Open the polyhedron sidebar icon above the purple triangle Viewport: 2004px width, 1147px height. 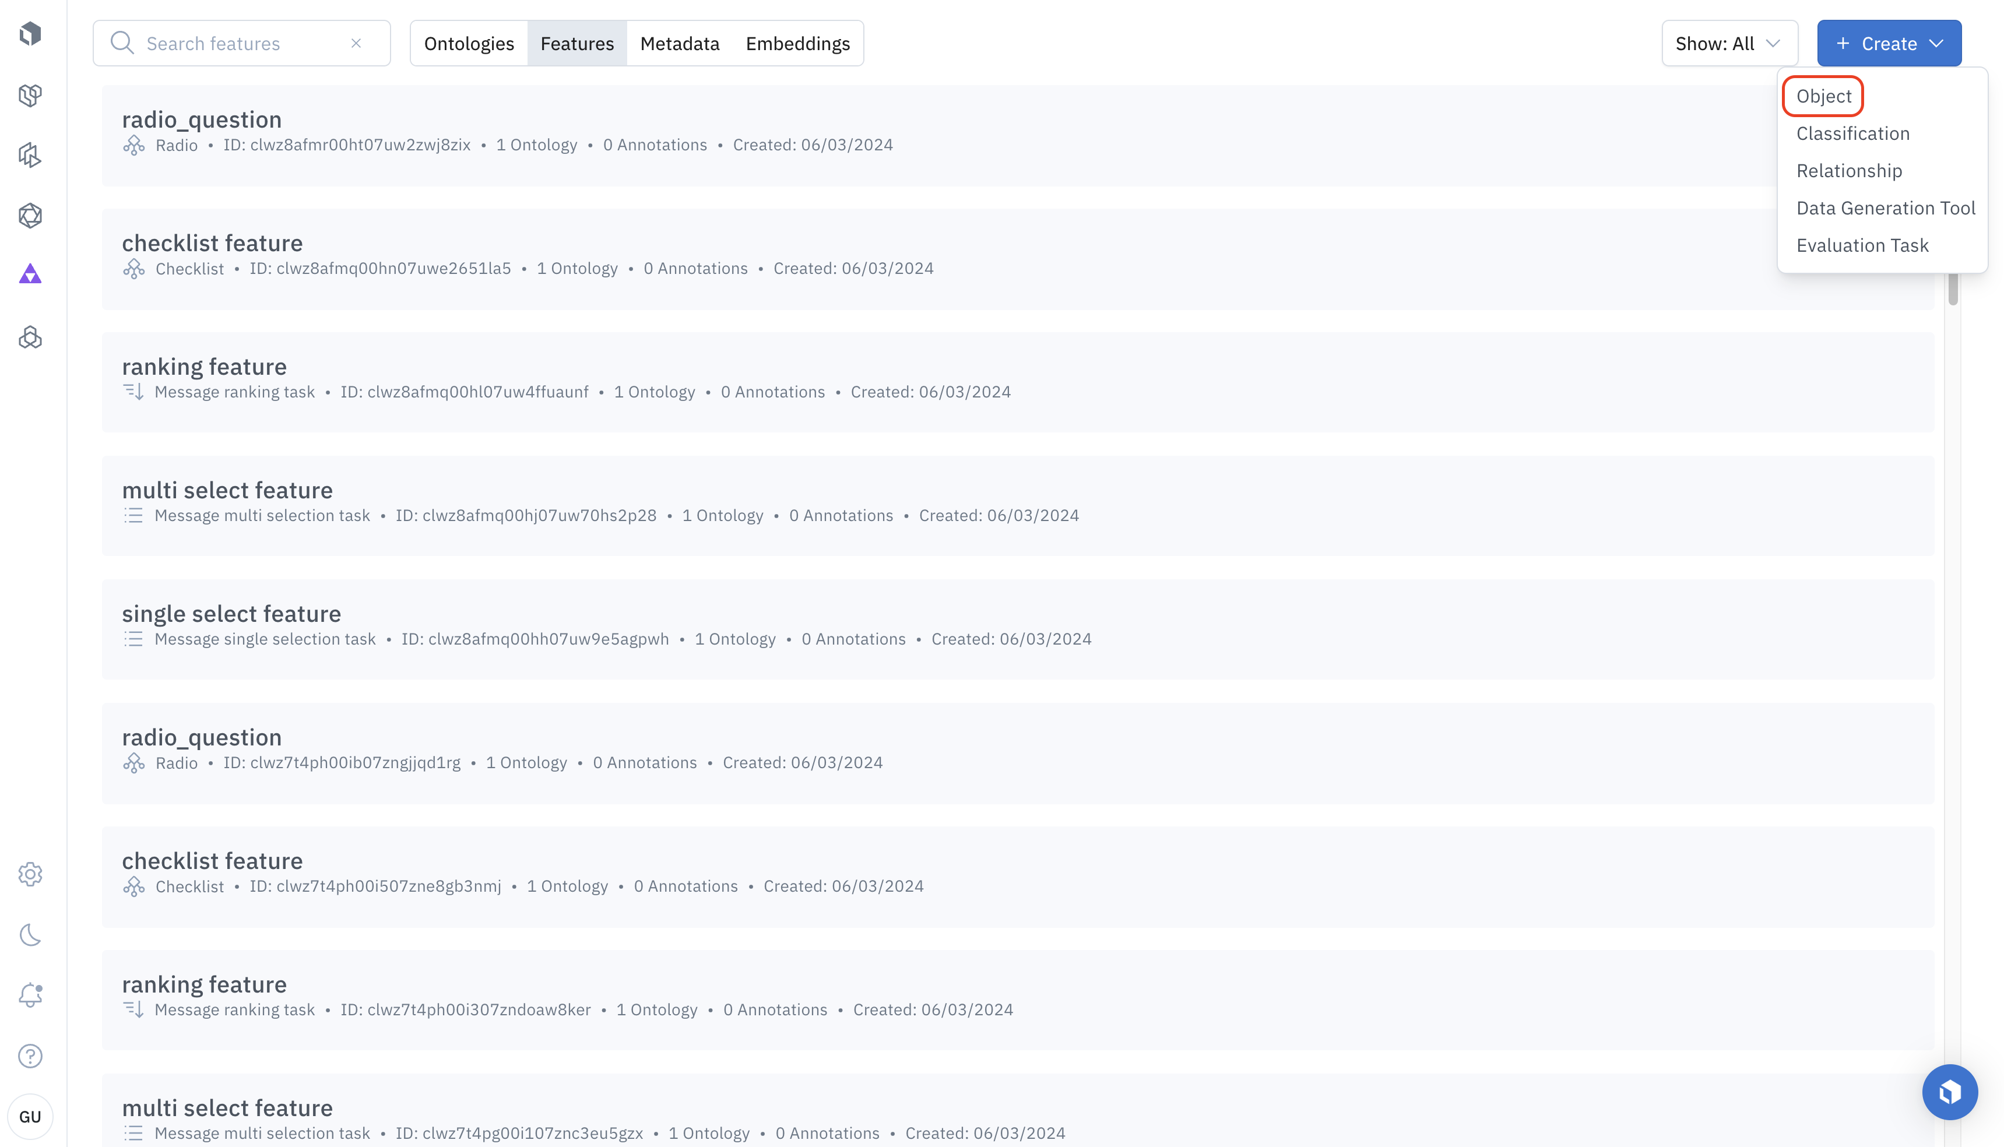click(30, 216)
